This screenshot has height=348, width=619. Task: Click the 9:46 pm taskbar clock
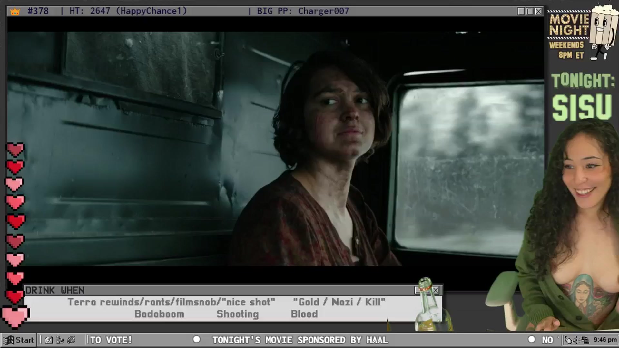click(x=605, y=340)
